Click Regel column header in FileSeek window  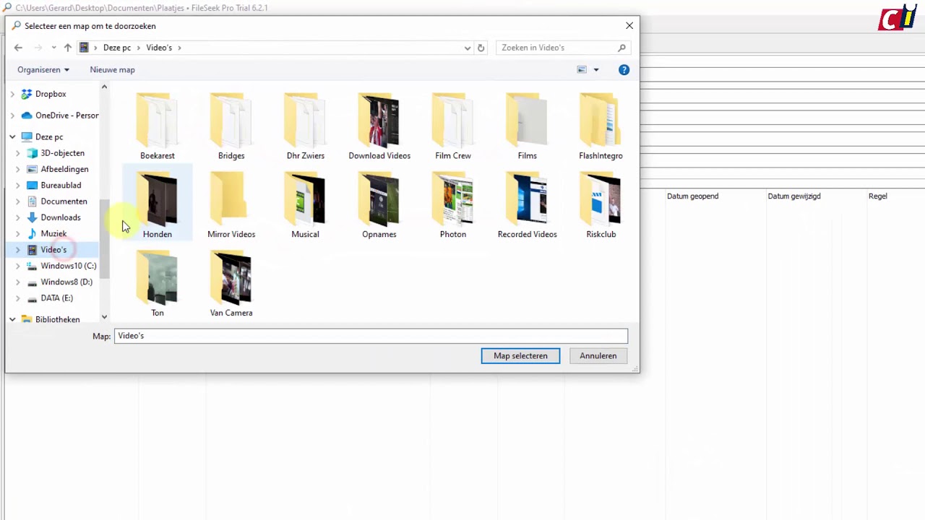tap(877, 196)
